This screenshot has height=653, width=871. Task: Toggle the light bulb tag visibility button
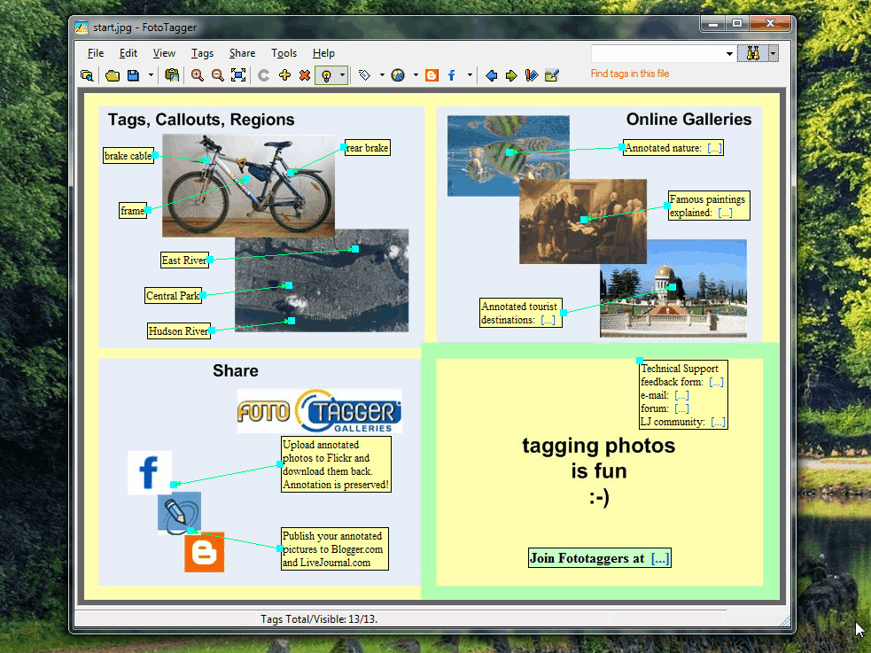pyautogui.click(x=327, y=75)
